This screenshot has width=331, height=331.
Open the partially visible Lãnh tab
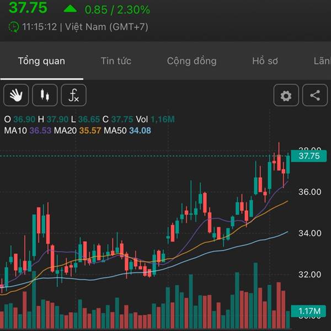(x=322, y=61)
